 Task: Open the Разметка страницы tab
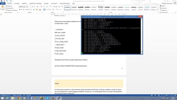tap(35, 4)
